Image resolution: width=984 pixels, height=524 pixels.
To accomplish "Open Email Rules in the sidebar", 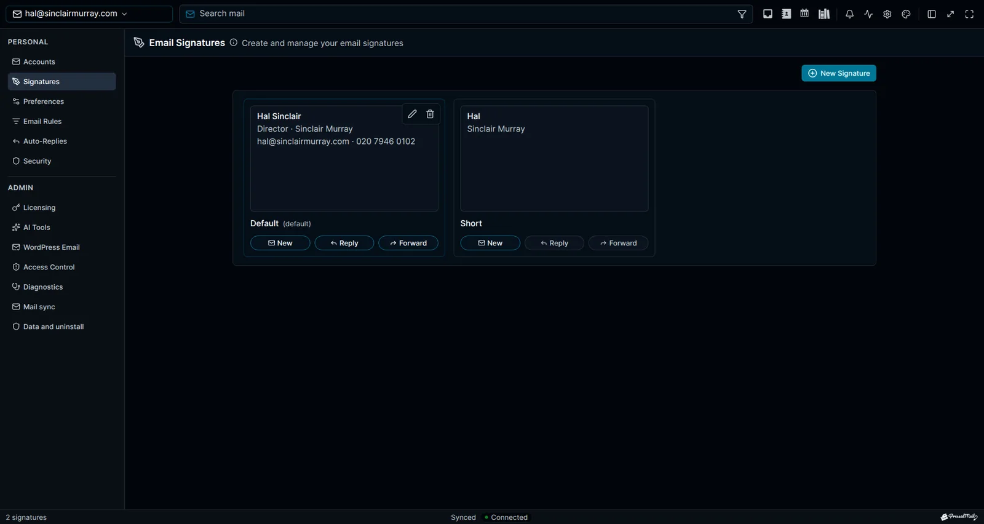I will click(x=61, y=121).
